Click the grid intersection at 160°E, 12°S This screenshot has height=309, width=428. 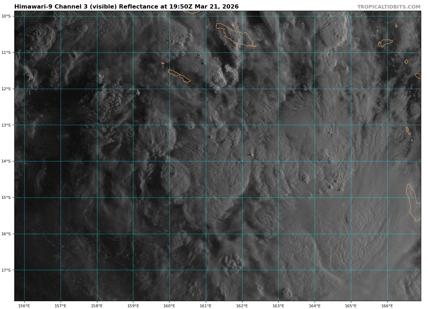pyautogui.click(x=169, y=89)
